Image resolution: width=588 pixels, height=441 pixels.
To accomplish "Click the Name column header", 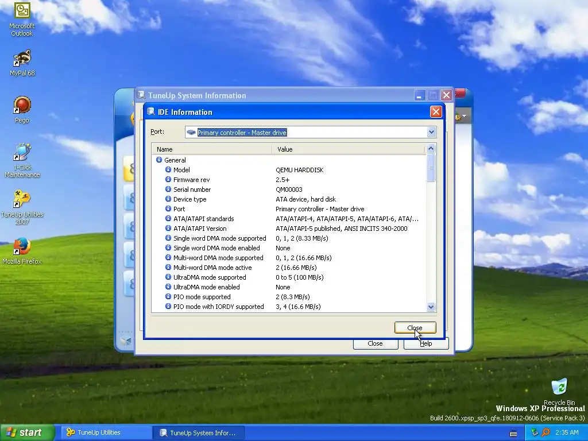I will [211, 149].
